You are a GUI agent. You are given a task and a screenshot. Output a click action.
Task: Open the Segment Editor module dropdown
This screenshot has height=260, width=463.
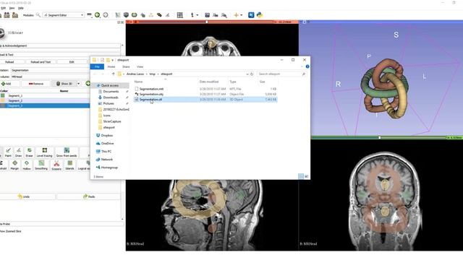64,14
